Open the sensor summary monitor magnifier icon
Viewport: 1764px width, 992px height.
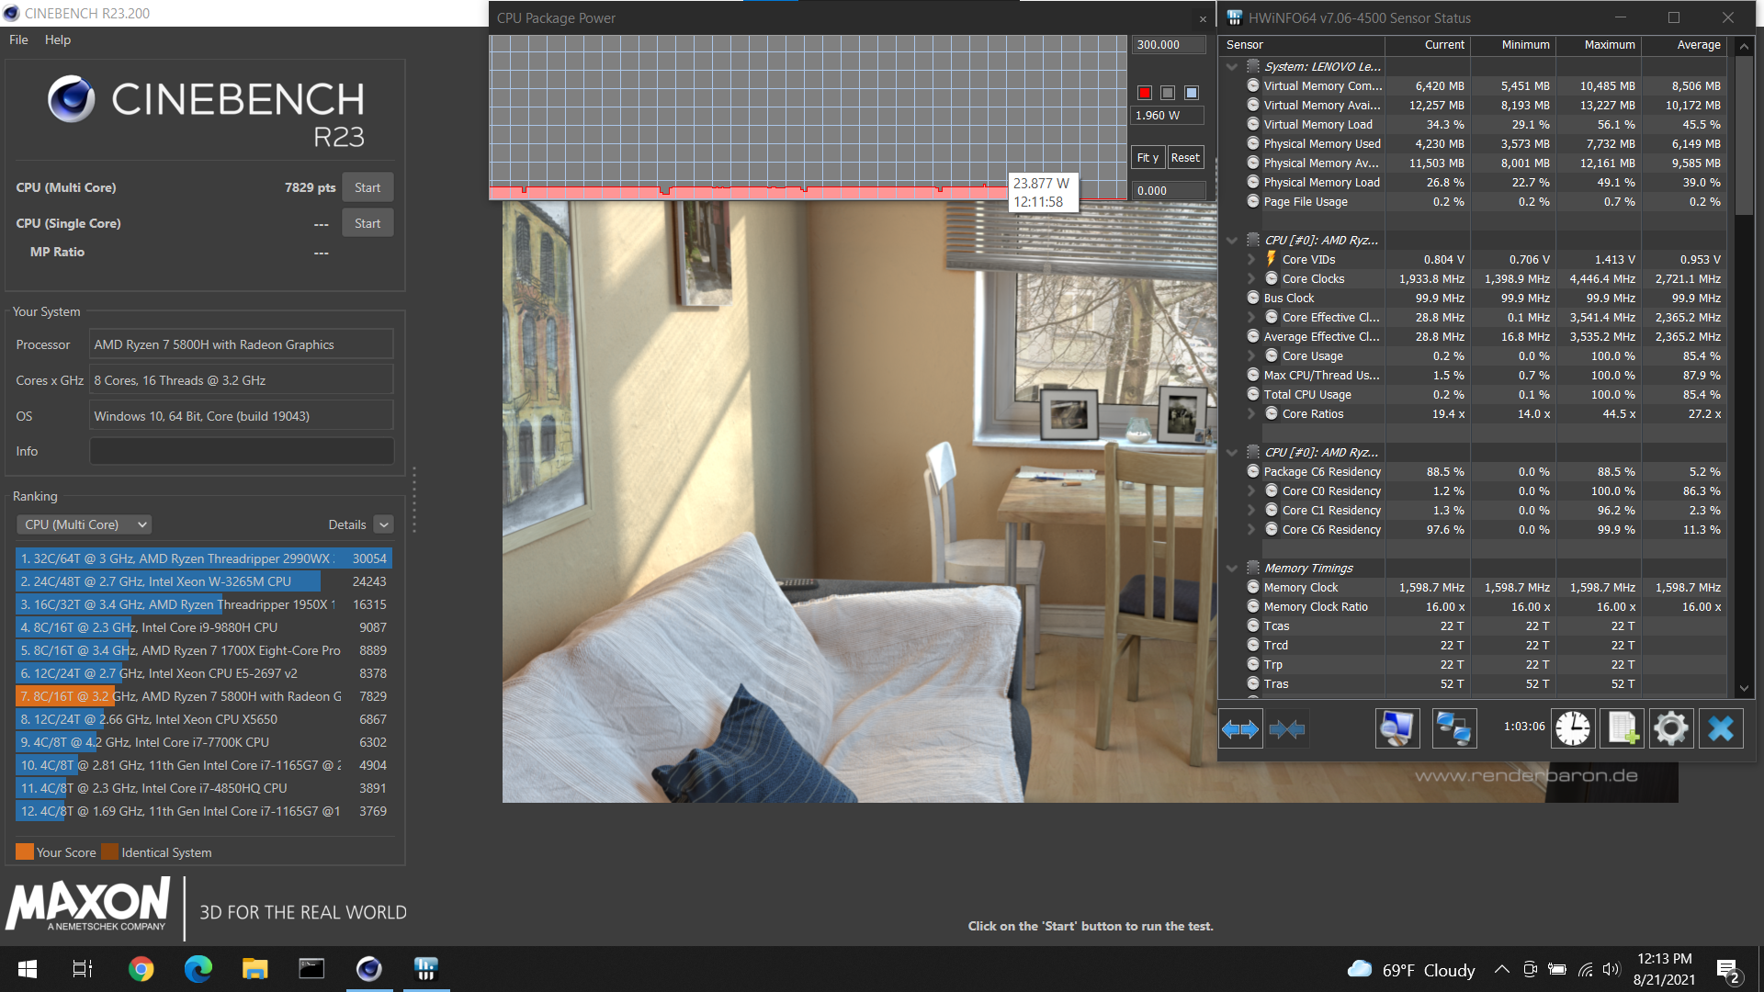coord(1396,728)
